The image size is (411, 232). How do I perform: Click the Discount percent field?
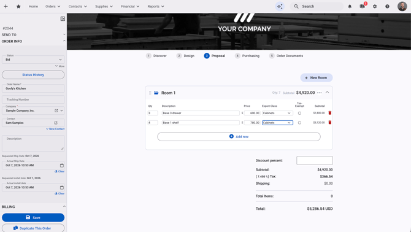(x=315, y=160)
